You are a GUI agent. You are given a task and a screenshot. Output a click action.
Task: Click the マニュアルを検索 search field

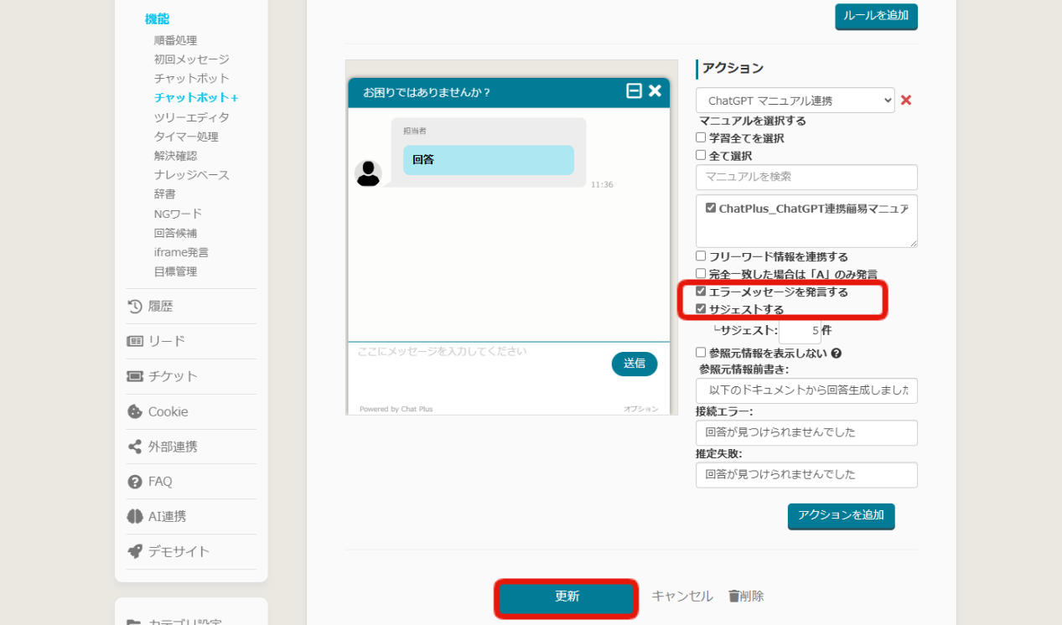coord(806,177)
